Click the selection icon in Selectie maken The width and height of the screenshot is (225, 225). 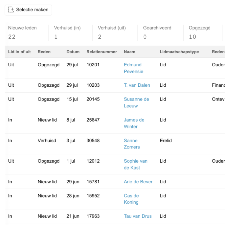point(11,10)
